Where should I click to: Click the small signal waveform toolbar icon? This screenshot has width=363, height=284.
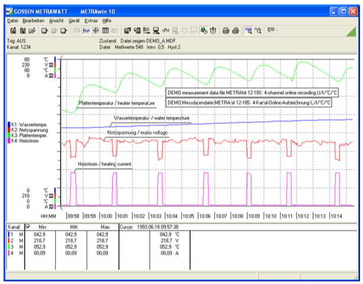166,30
